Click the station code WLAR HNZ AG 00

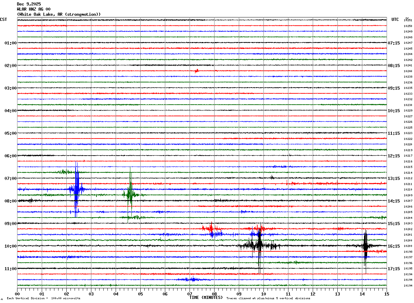[x=34, y=9]
